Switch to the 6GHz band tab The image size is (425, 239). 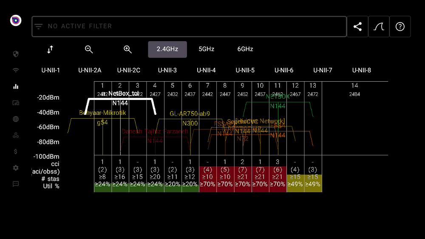(x=245, y=49)
